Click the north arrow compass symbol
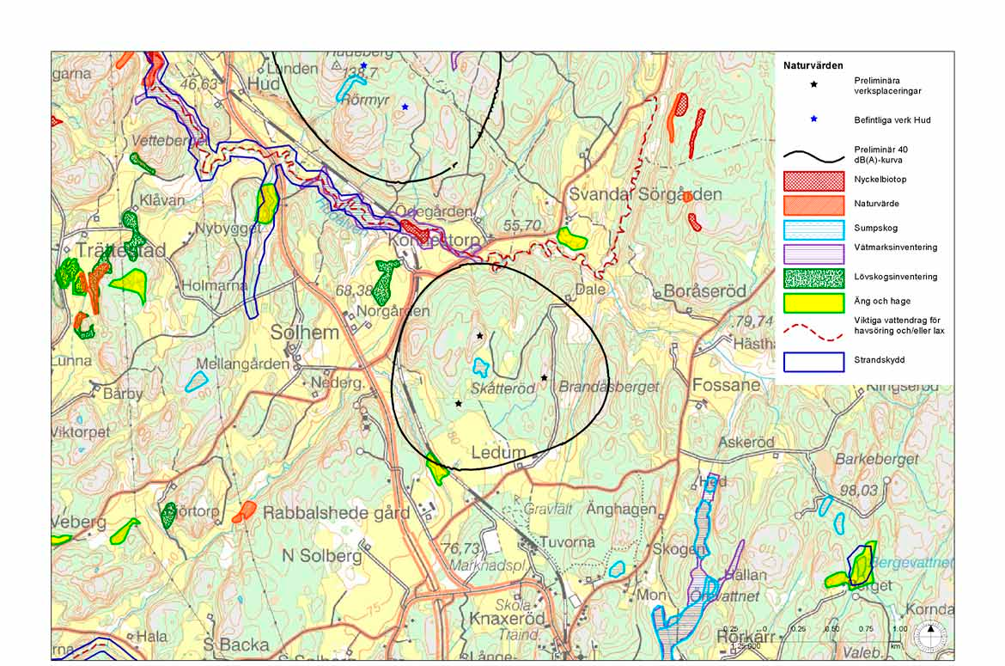1005x666 pixels. pyautogui.click(x=930, y=637)
